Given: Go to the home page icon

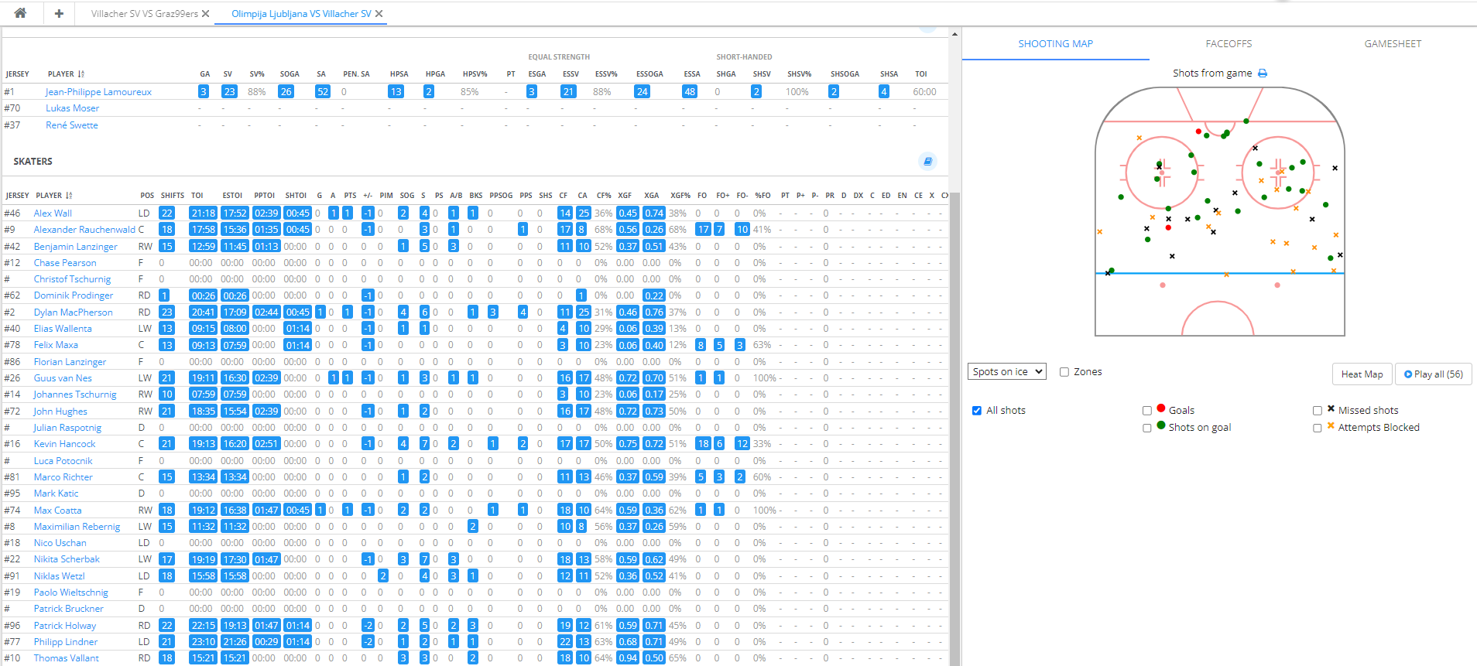Looking at the screenshot, I should tap(20, 13).
